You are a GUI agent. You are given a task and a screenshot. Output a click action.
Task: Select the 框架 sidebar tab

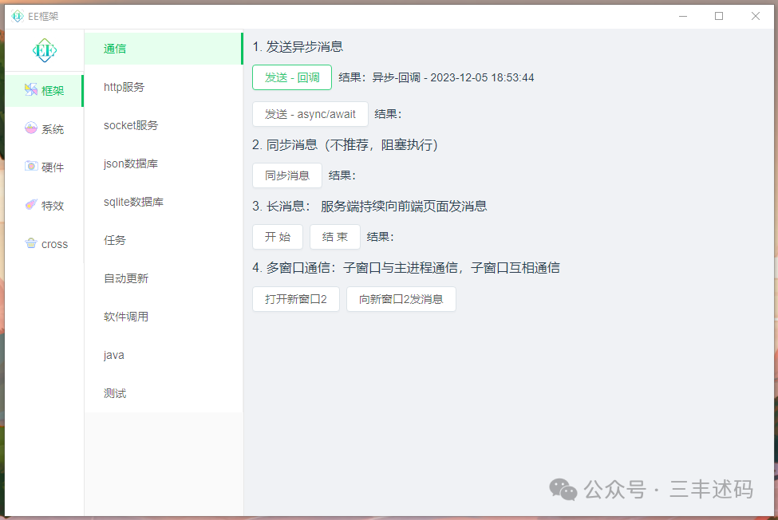[44, 91]
